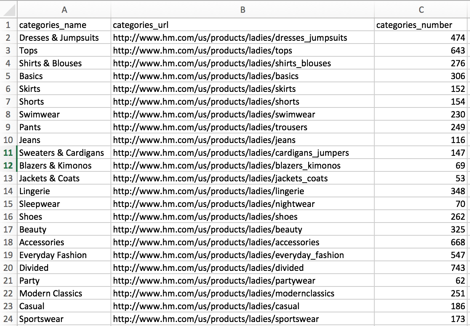Click the ladies/partywear URL cell
Screen dimensions: 470x326
pos(243,280)
